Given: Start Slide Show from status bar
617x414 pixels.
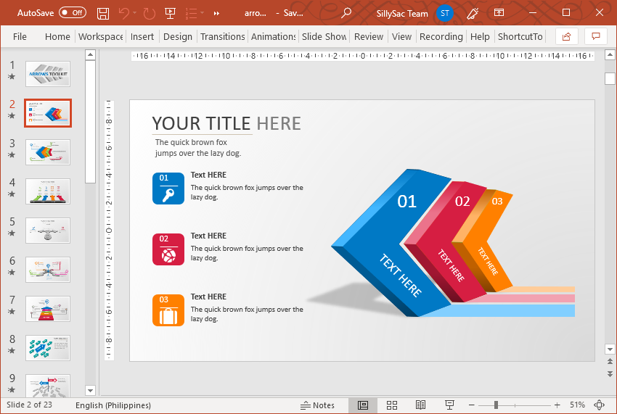Looking at the screenshot, I should pyautogui.click(x=449, y=405).
